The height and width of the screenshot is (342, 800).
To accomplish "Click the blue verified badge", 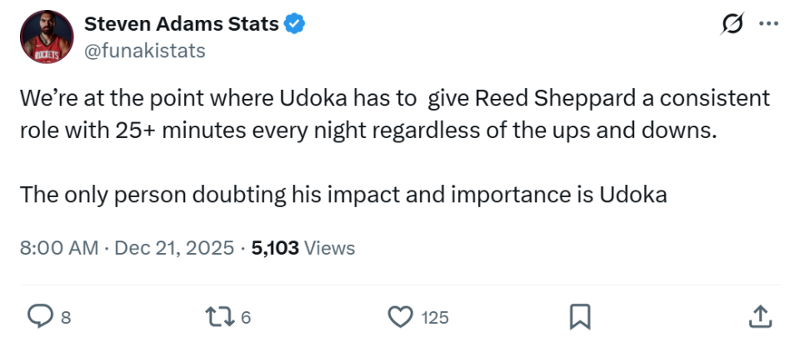I will click(x=295, y=24).
